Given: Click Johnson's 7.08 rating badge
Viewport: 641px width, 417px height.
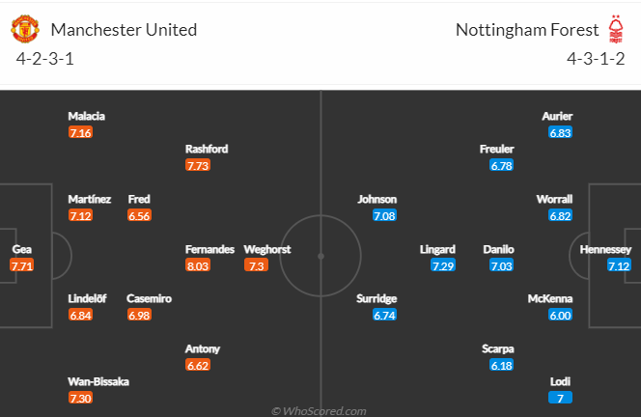Looking at the screenshot, I should [x=384, y=215].
